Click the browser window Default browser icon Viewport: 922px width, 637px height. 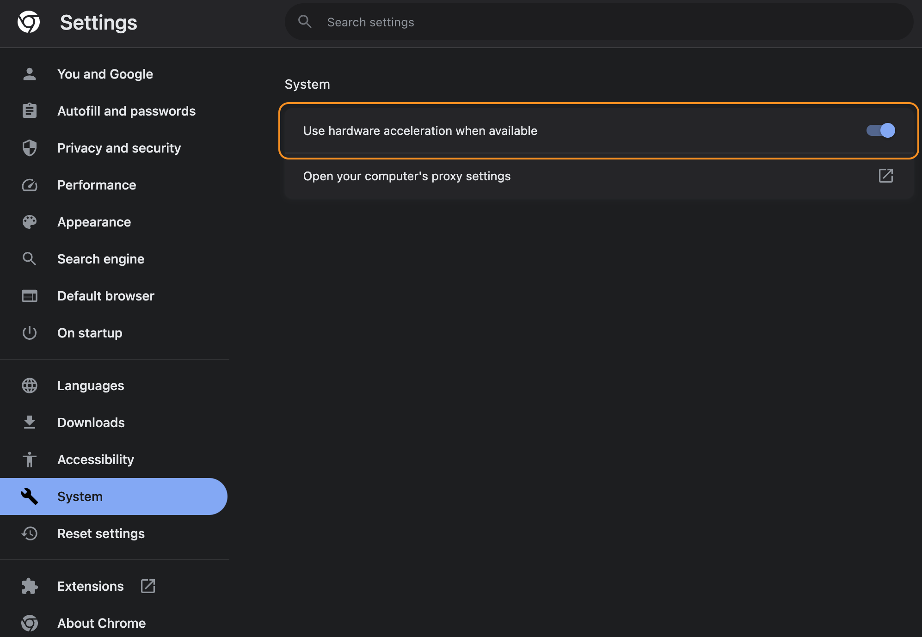30,296
